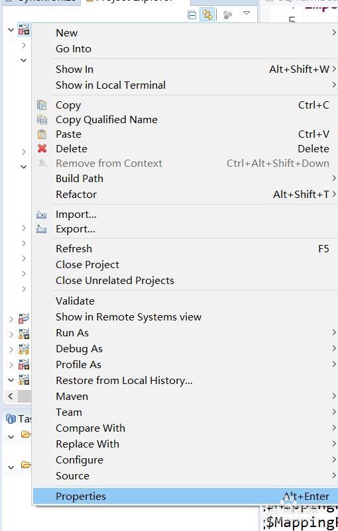Collapse the top project tree node
This screenshot has width=338, height=531.
(11, 30)
